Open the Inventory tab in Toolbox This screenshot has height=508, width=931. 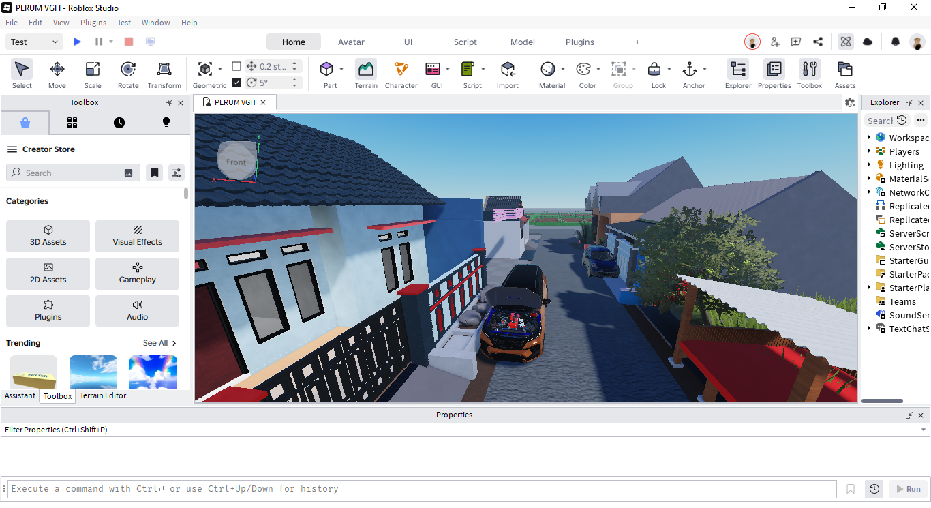(x=72, y=123)
